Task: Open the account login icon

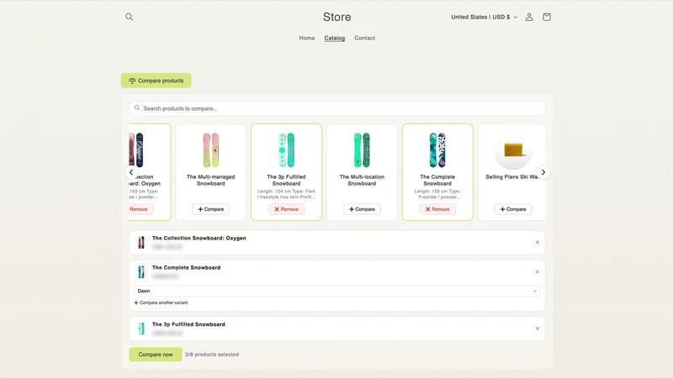Action: [529, 17]
